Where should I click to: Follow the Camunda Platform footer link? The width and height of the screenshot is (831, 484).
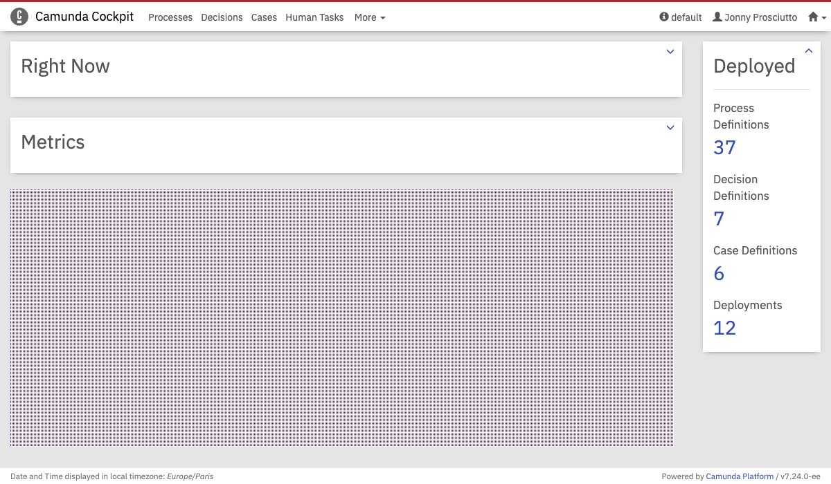tap(740, 476)
